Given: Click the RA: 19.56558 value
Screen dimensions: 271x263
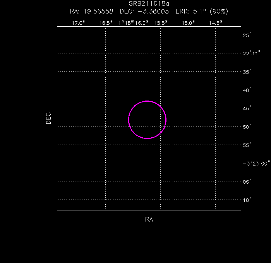Looking at the screenshot, I should pyautogui.click(x=92, y=12).
